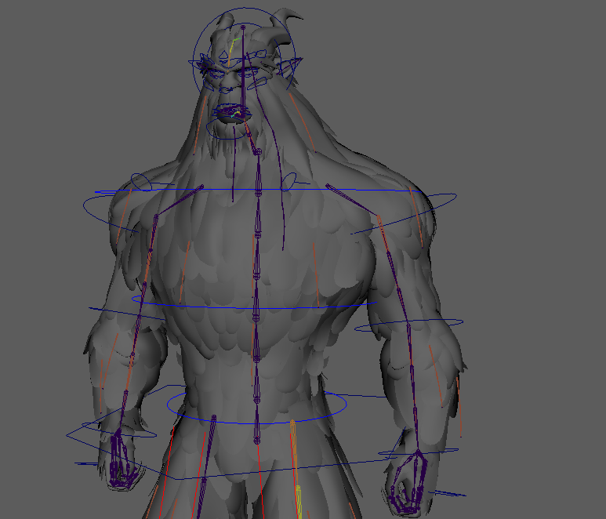Screen dimensions: 606x519
Task: Select the character's left upper arm bone
Action: (392, 267)
